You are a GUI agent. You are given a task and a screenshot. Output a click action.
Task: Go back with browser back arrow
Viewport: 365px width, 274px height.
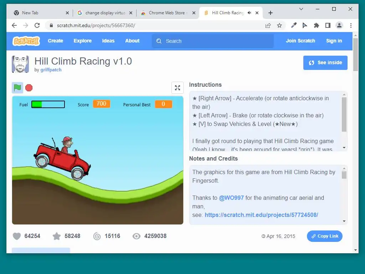[x=14, y=25]
